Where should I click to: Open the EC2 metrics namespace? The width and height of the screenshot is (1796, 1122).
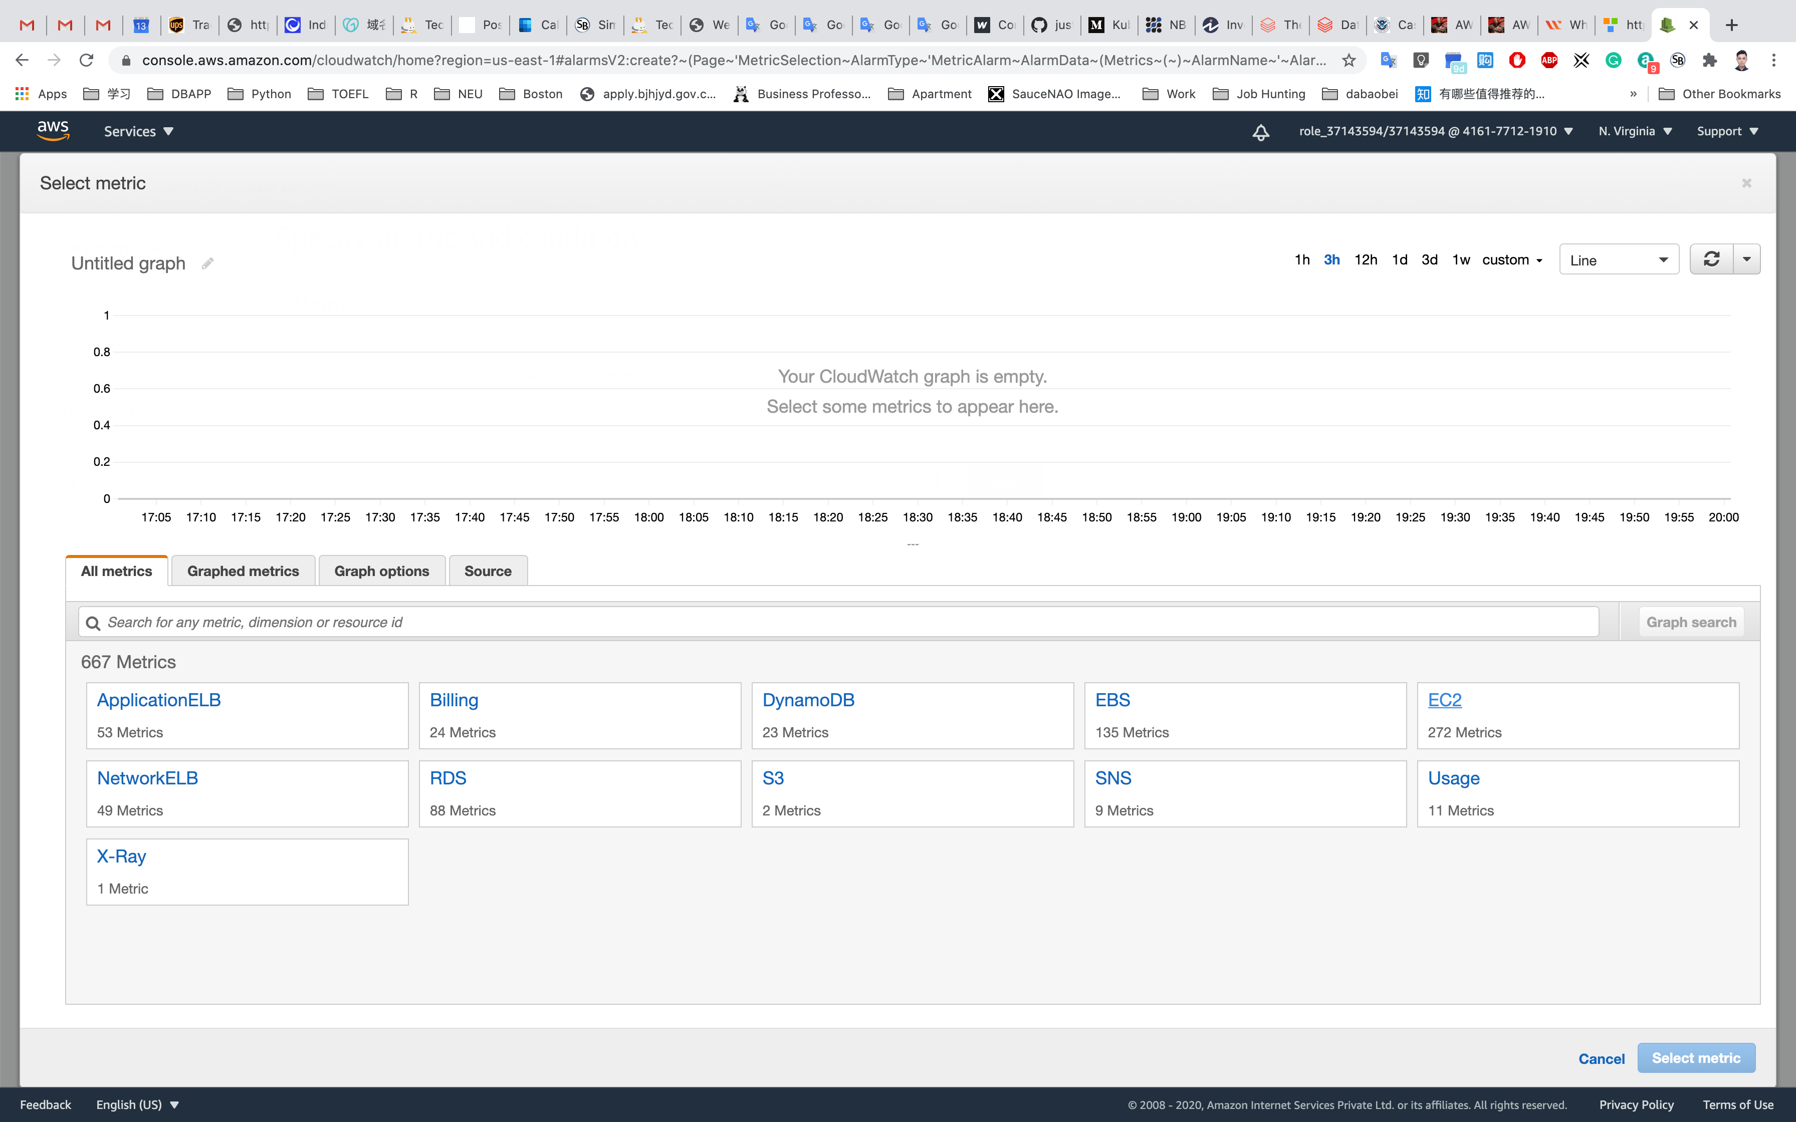pos(1444,700)
